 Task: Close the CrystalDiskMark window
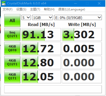pos(99,3)
